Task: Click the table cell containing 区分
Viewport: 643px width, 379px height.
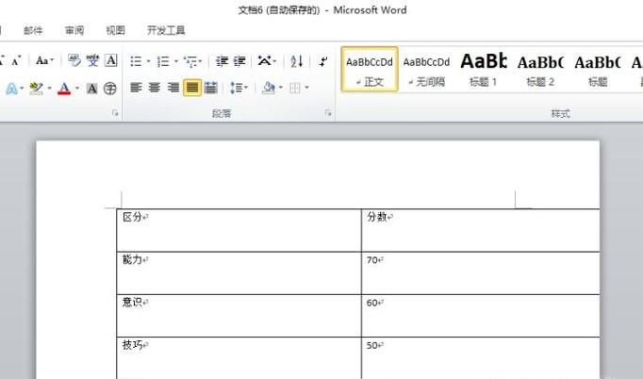Action: 239,230
